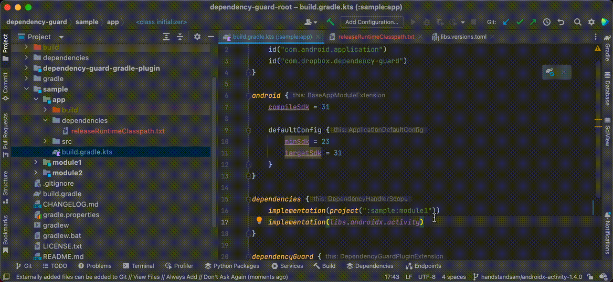Expand the module2 folder
The width and height of the screenshot is (613, 282).
[x=36, y=173]
